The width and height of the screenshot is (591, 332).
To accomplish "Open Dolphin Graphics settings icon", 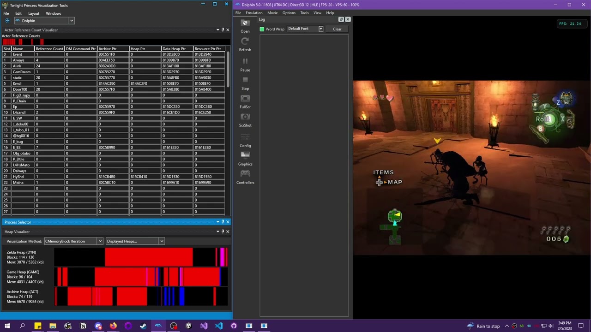I will pos(245,155).
